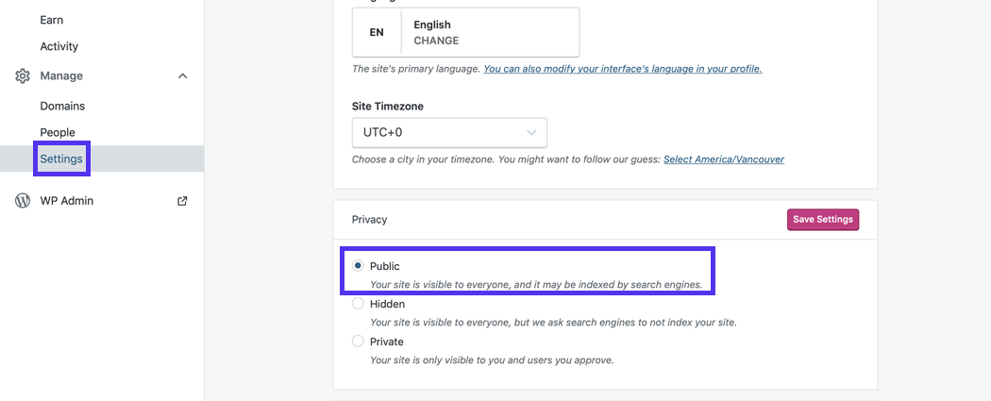Click the down arrow in the timezone selector
The width and height of the screenshot is (991, 401).
[532, 132]
